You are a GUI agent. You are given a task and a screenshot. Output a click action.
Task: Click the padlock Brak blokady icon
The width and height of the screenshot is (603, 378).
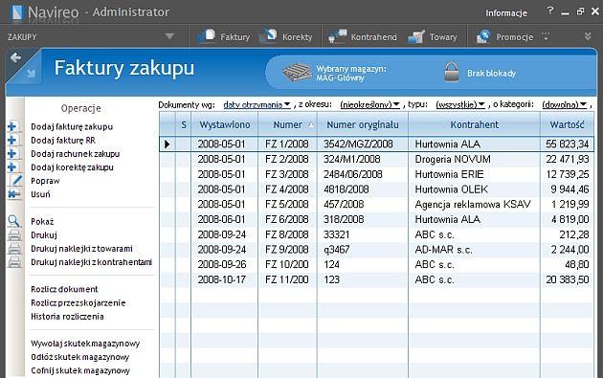click(452, 72)
